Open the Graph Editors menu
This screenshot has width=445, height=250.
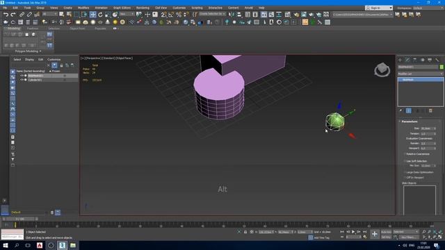[x=122, y=8]
